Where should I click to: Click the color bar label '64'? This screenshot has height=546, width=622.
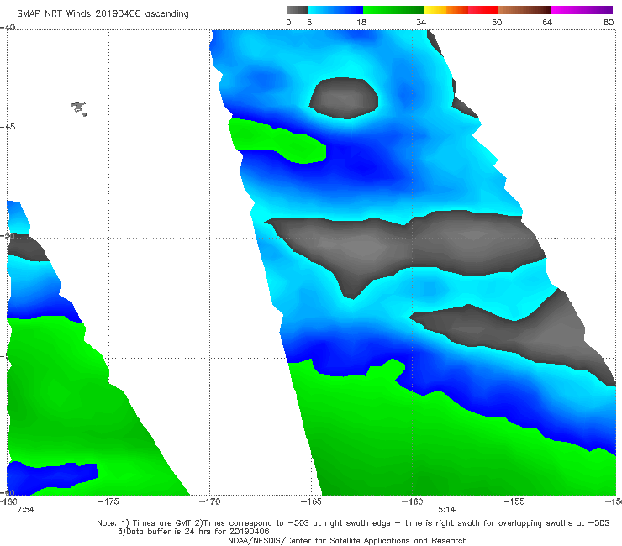pyautogui.click(x=547, y=23)
